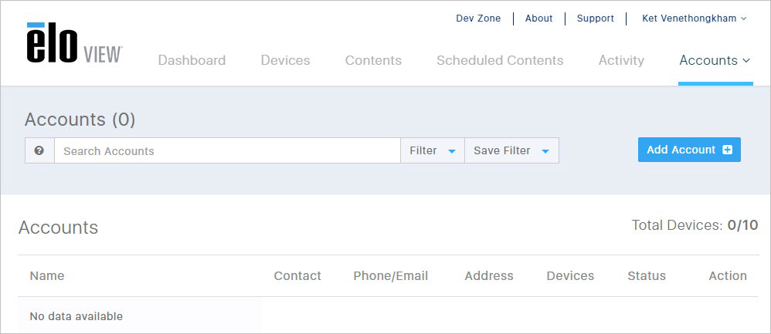Viewport: 771px width, 334px height.
Task: Open the Activity tab
Action: pos(621,60)
